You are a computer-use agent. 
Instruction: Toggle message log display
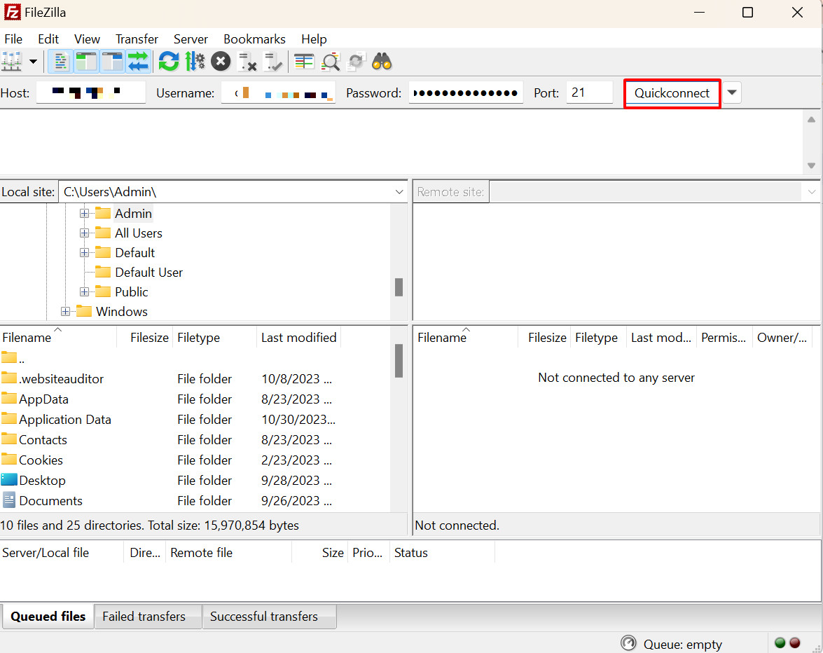[x=60, y=62]
